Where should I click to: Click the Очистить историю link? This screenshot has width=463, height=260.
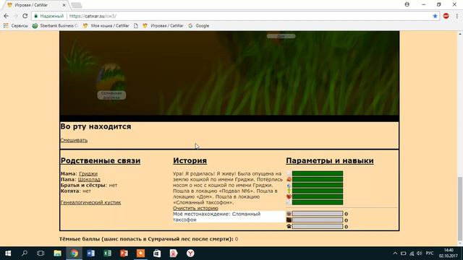point(195,208)
